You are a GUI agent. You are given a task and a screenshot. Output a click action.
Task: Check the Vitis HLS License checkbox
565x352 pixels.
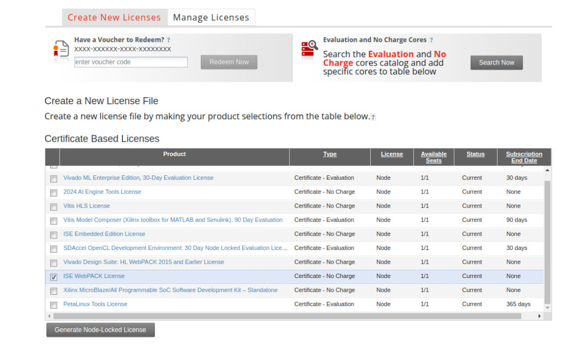point(54,207)
